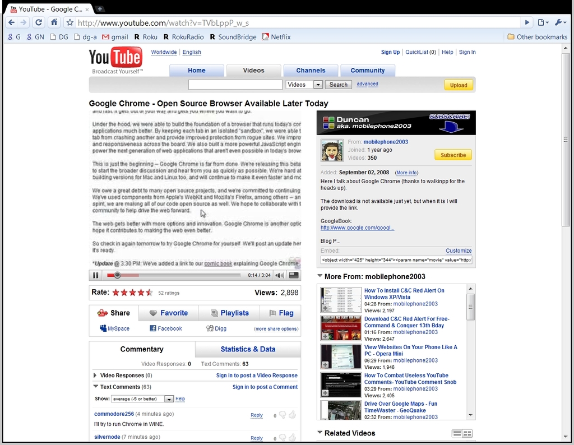Switch Related Videos to list view
This screenshot has height=445, width=574.
[x=457, y=433]
